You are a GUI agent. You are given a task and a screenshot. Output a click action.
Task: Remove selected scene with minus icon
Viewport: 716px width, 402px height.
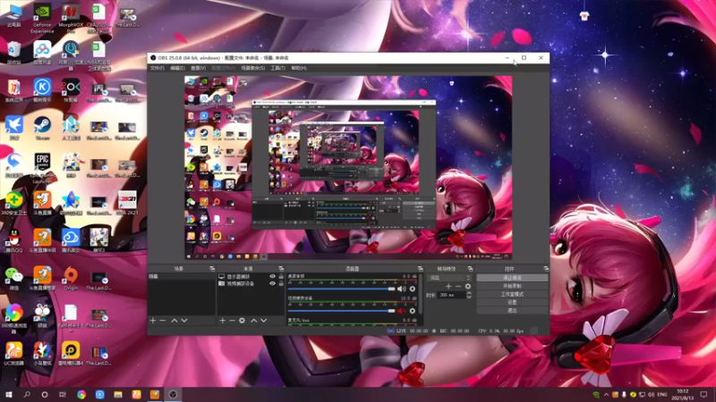click(x=163, y=321)
